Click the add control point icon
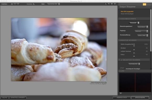Viewport: 152px width, 100px height. (x=122, y=68)
